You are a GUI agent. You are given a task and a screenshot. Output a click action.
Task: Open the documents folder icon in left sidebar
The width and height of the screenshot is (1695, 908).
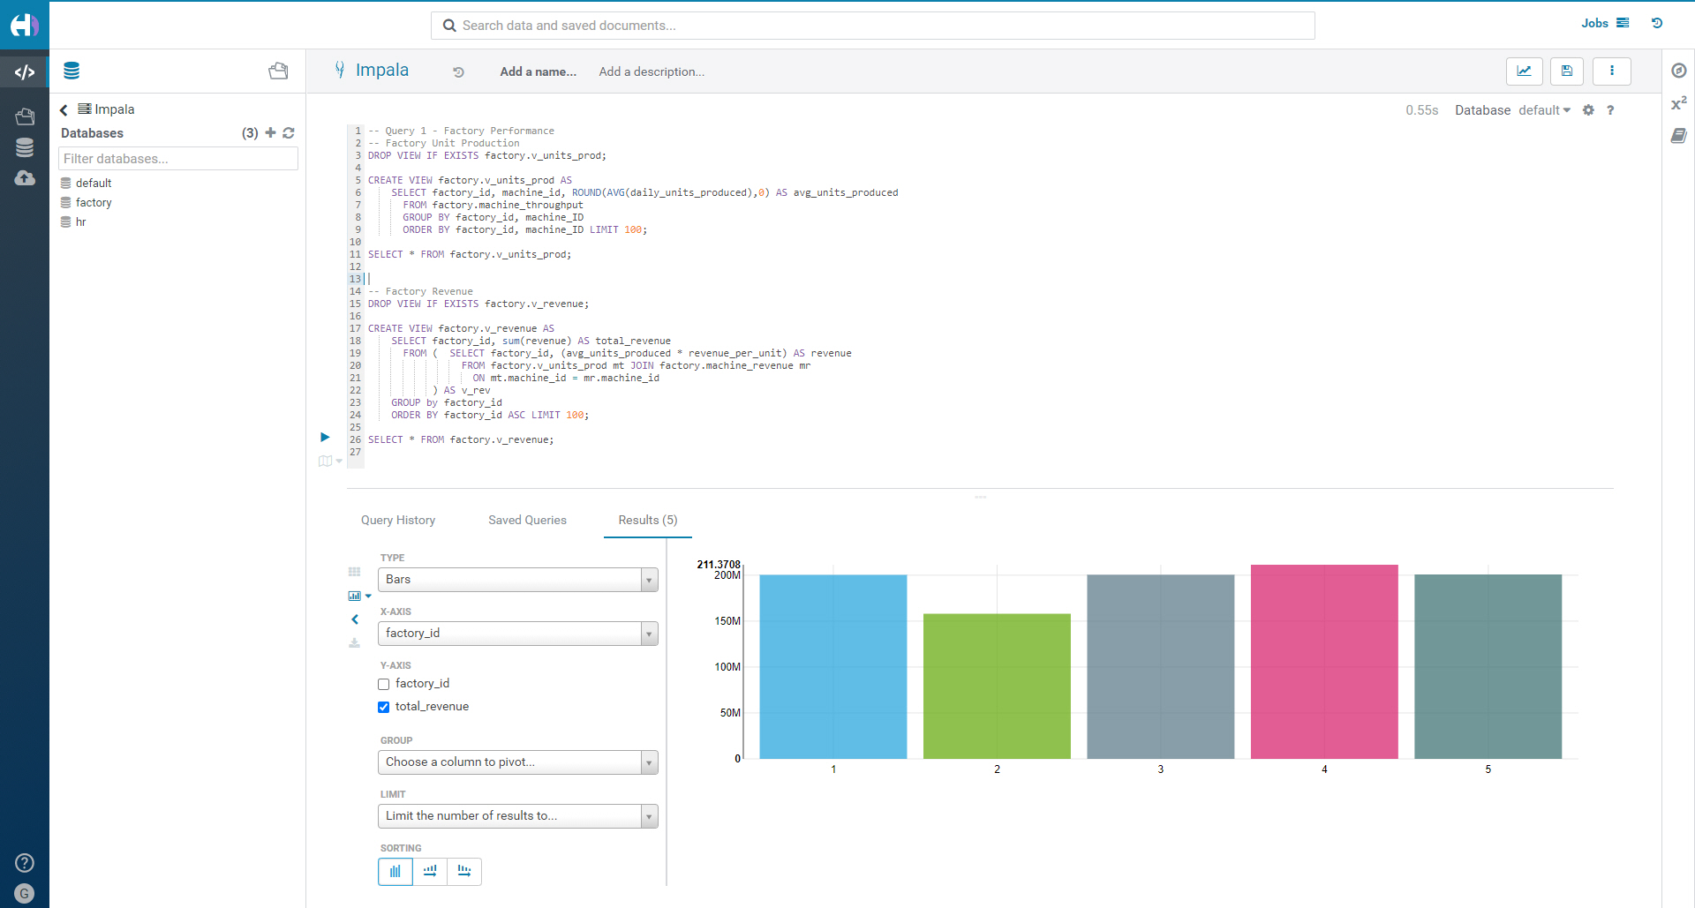(25, 116)
